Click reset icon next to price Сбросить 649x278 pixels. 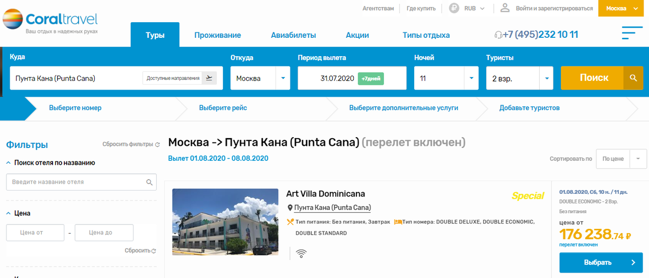click(x=154, y=251)
